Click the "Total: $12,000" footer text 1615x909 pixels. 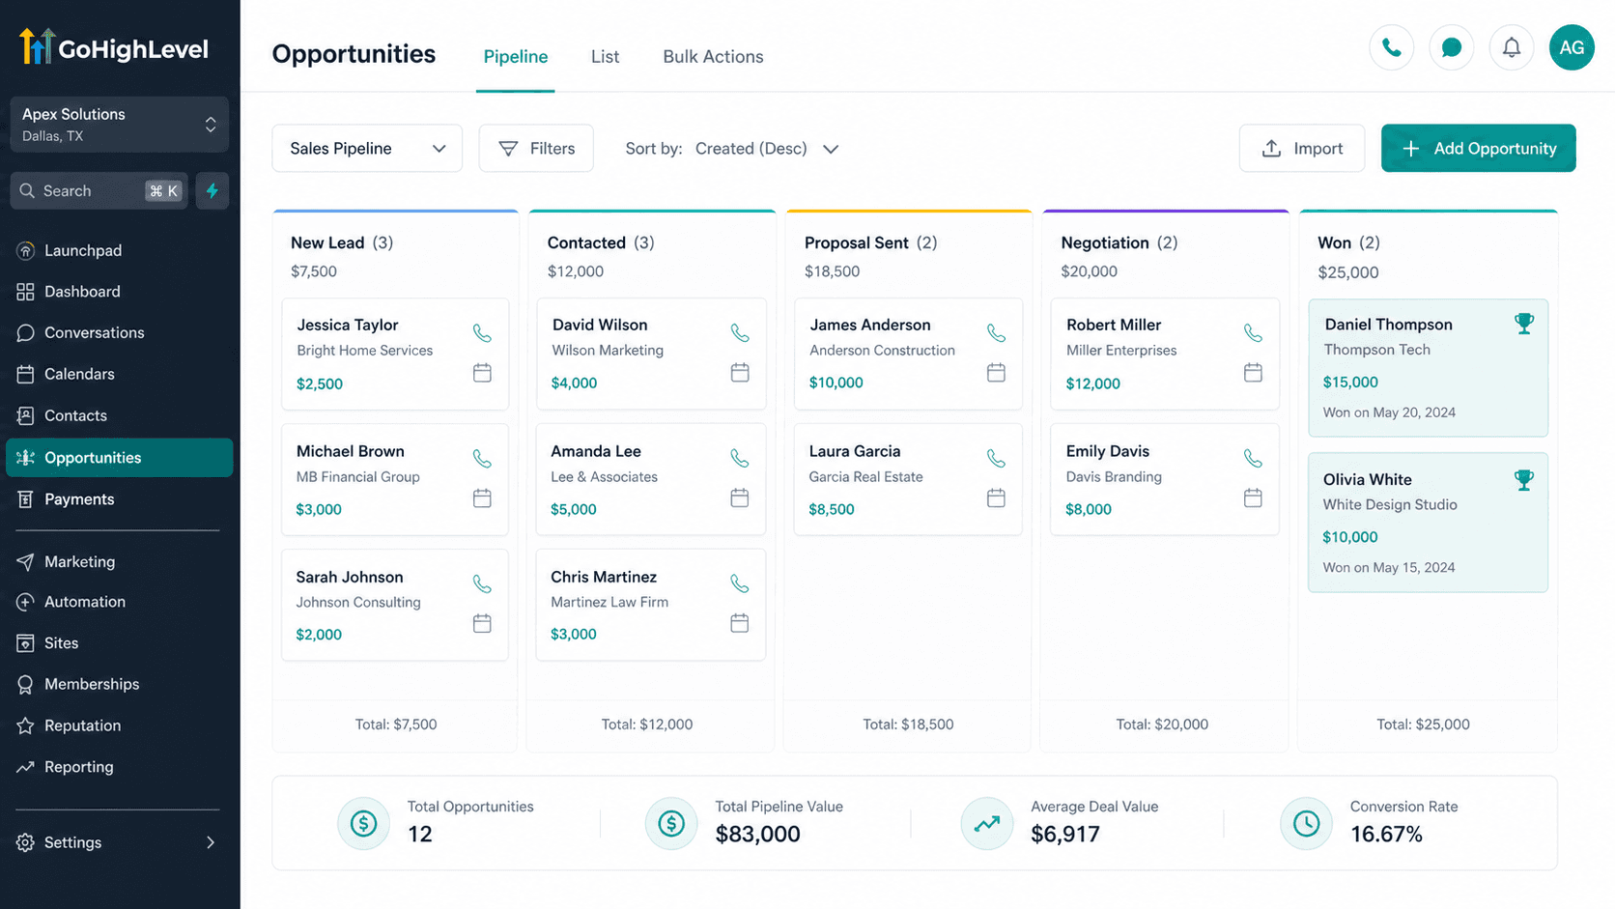(x=647, y=724)
